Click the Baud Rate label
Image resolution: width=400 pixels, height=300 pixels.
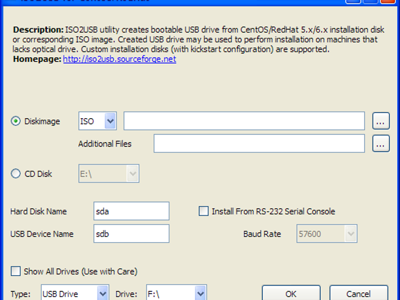(x=262, y=234)
